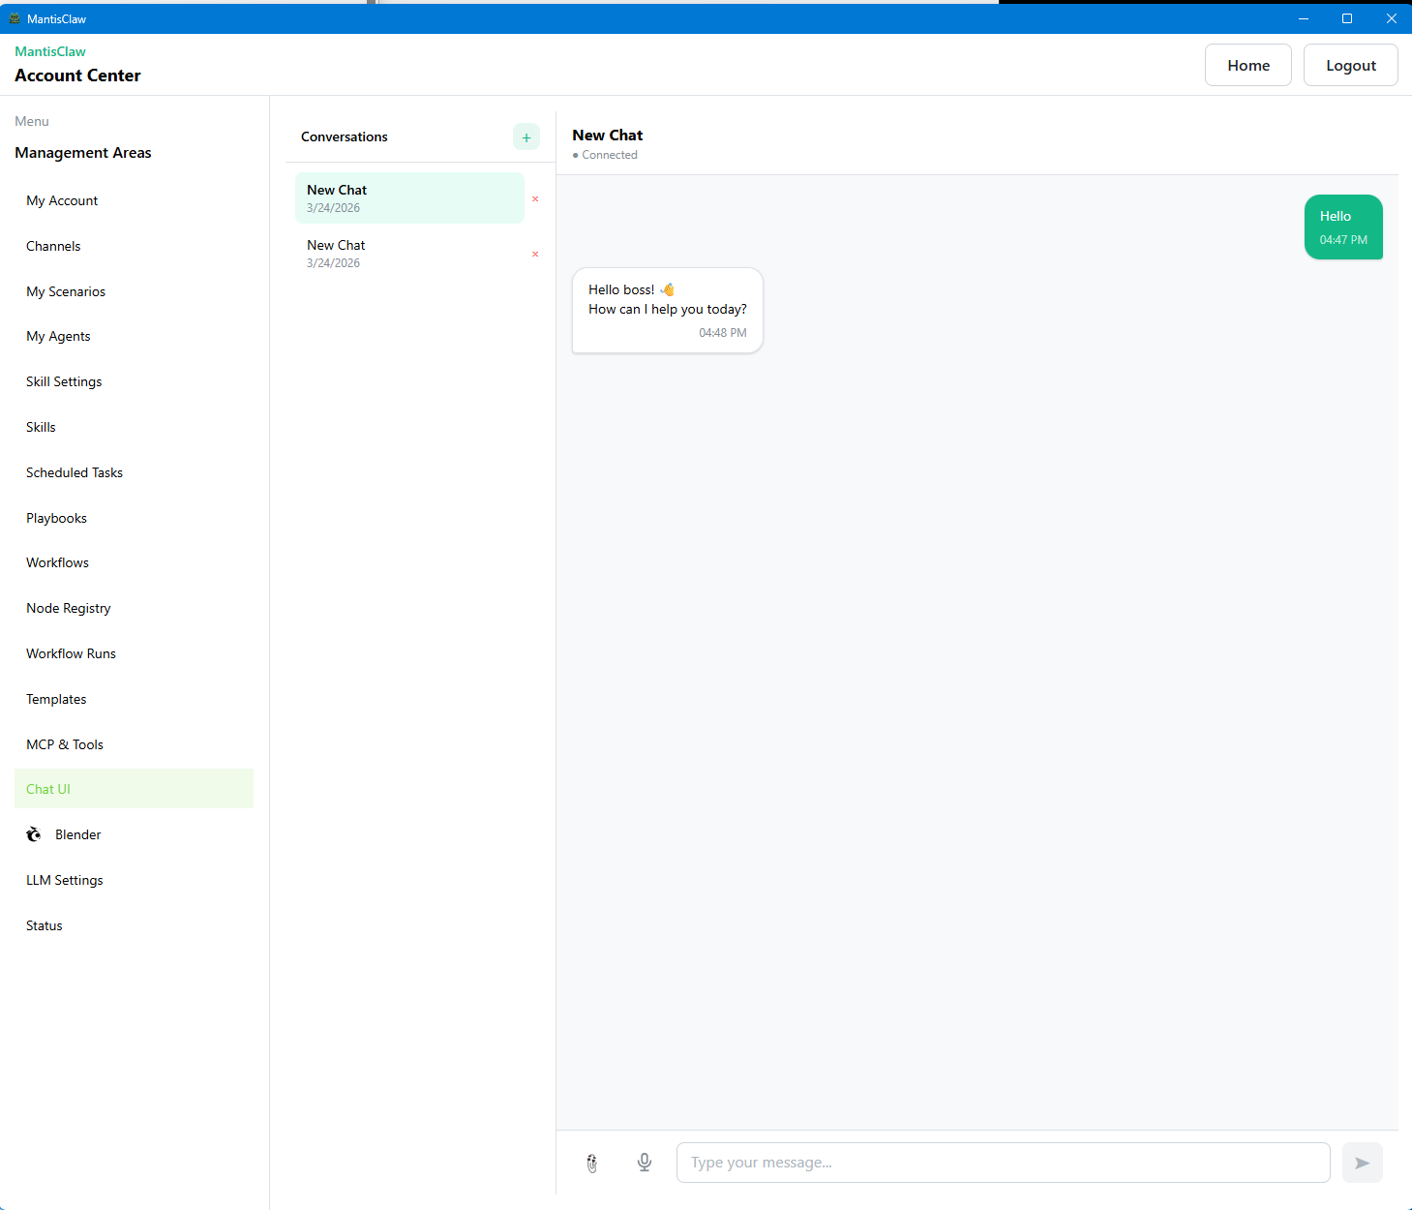
Task: Open Scheduled Tasks
Action: [75, 472]
